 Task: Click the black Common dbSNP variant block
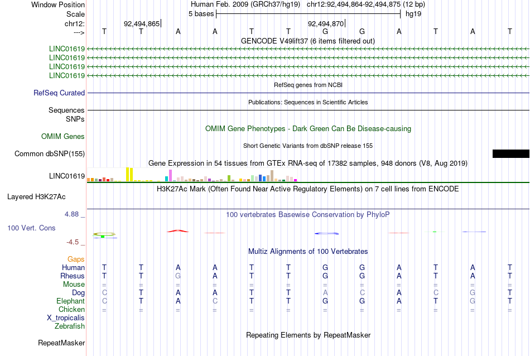pyautogui.click(x=510, y=154)
